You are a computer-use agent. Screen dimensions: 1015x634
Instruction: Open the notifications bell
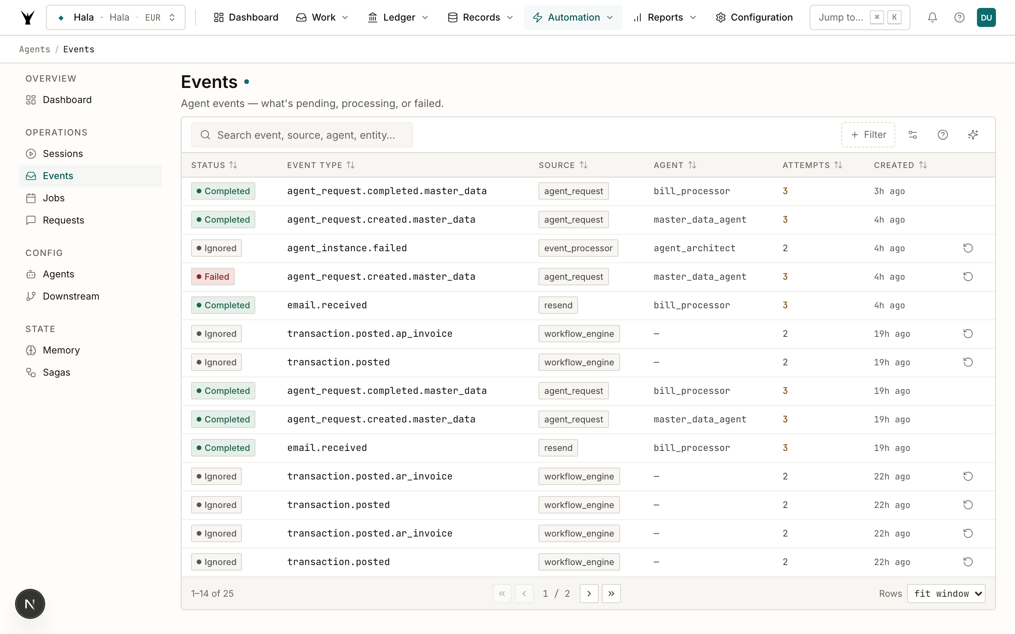tap(933, 17)
